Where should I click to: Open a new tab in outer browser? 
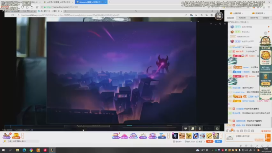click(110, 2)
